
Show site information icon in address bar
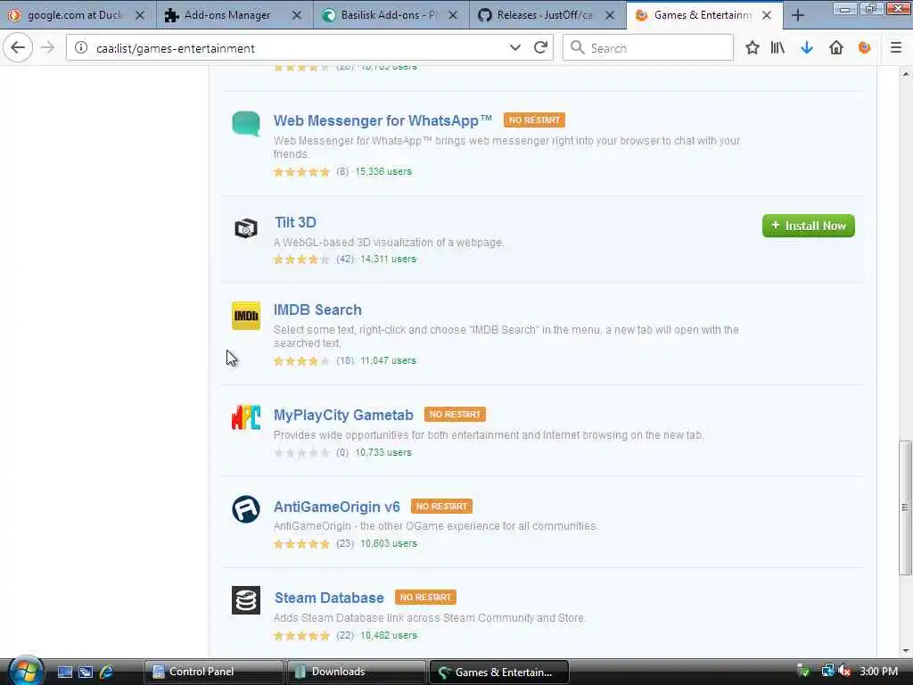81,48
